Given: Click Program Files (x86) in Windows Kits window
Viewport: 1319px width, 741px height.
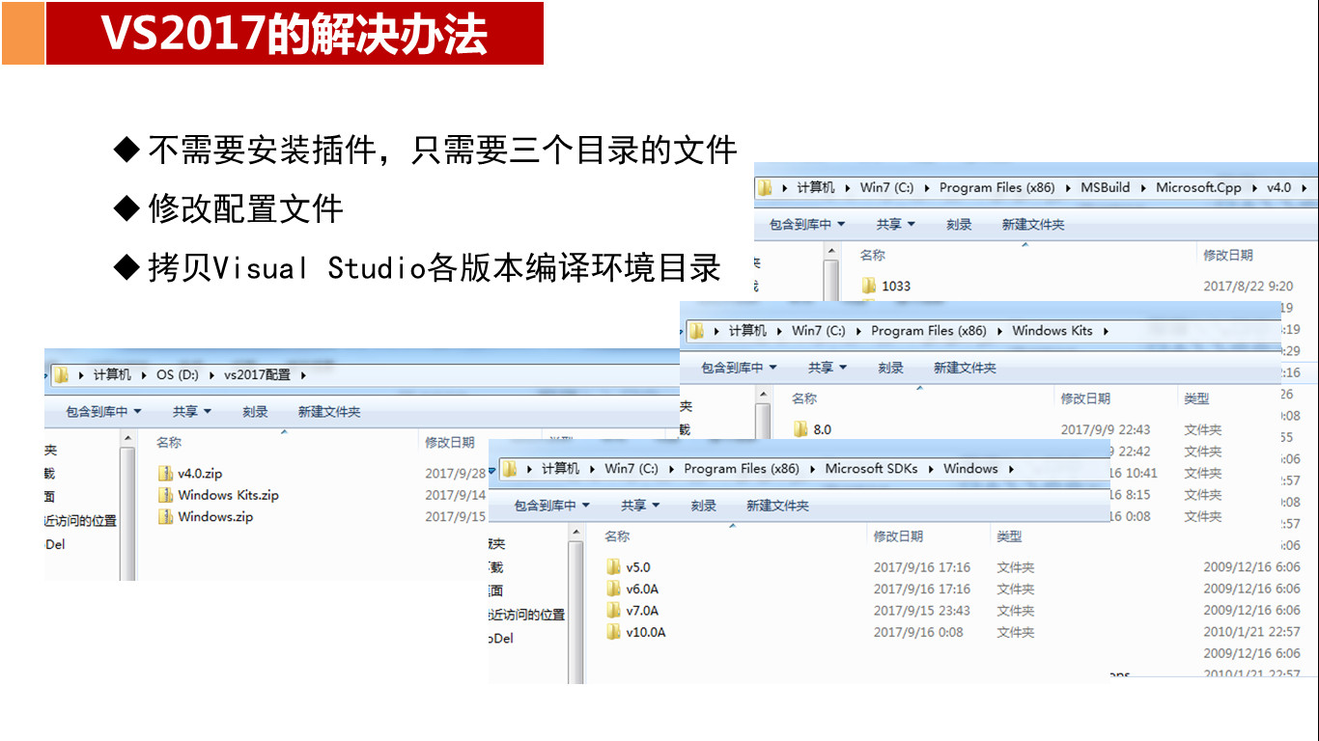Looking at the screenshot, I should coord(928,330).
